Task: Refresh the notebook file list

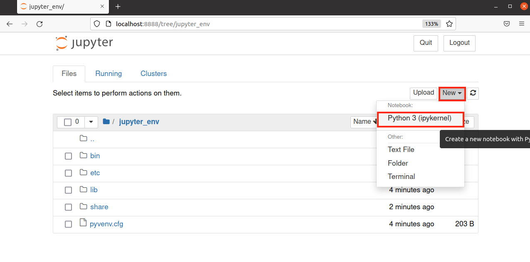Action: [x=473, y=93]
